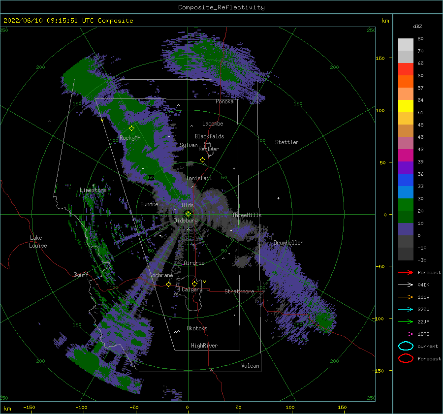Pick the red 65 dBZ color swatch

[406, 69]
